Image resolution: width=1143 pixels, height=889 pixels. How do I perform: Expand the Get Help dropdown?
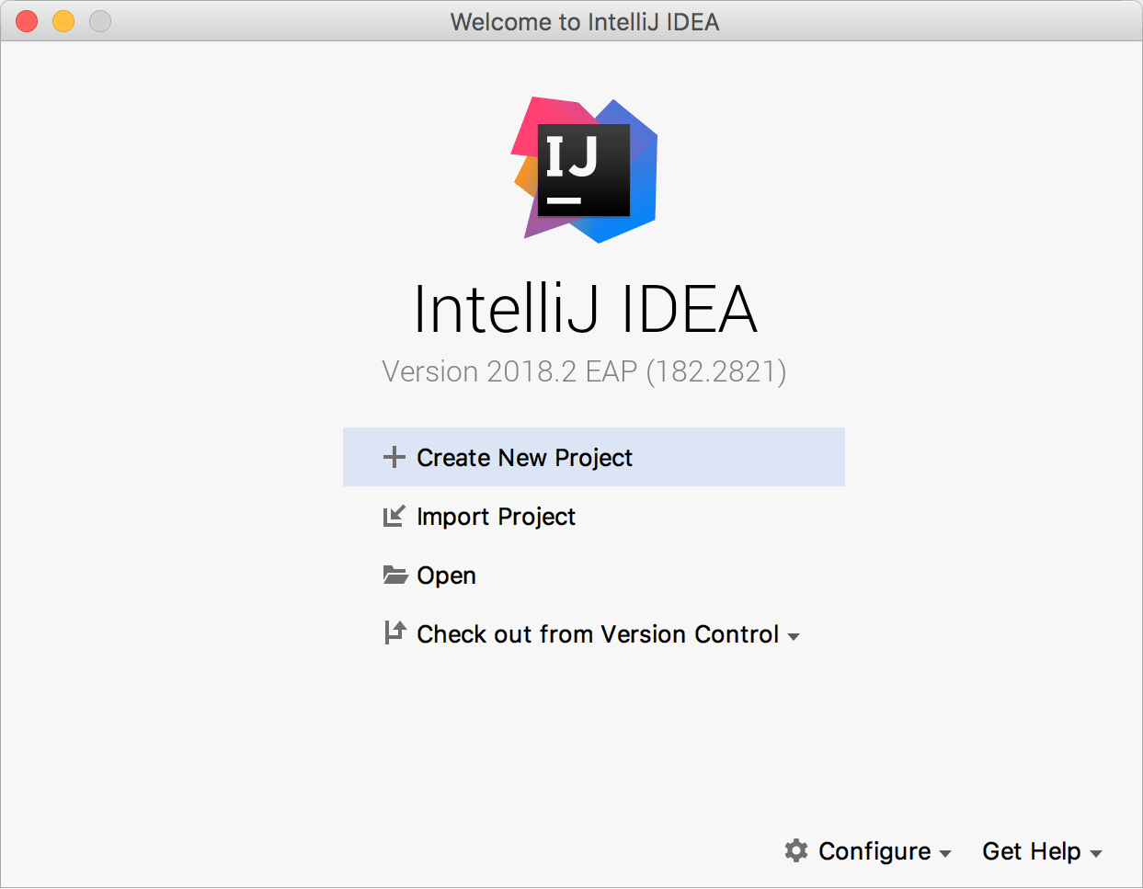[x=1096, y=853]
